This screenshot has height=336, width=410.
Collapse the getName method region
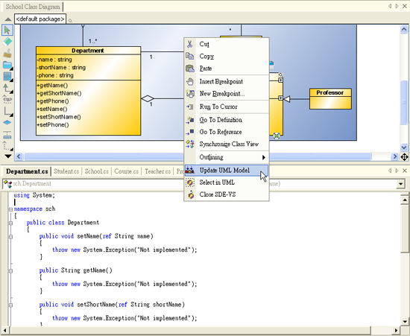pos(10,271)
